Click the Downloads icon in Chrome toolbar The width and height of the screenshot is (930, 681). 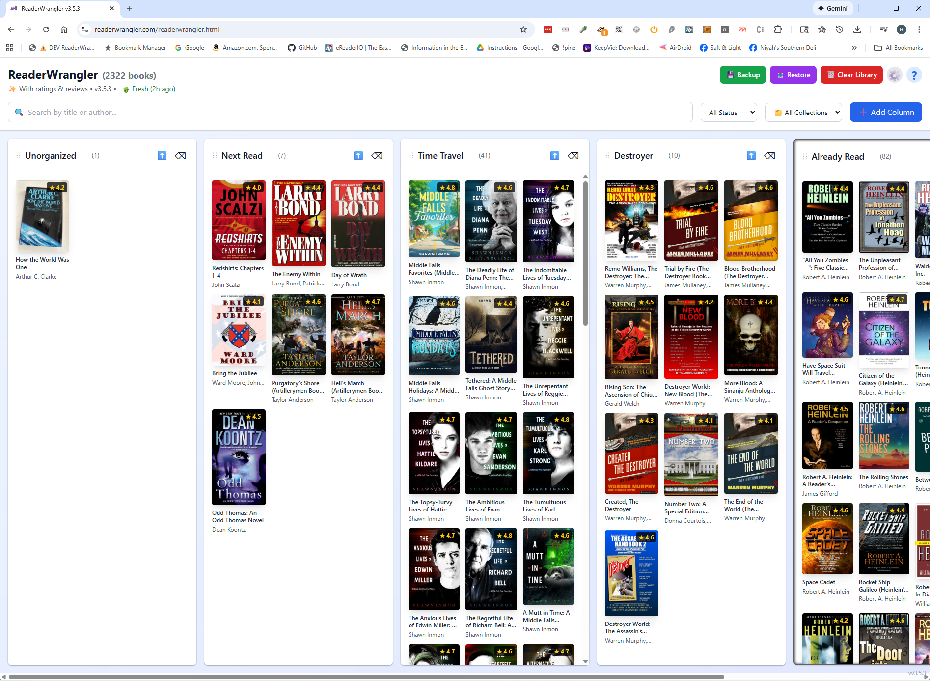point(857,29)
